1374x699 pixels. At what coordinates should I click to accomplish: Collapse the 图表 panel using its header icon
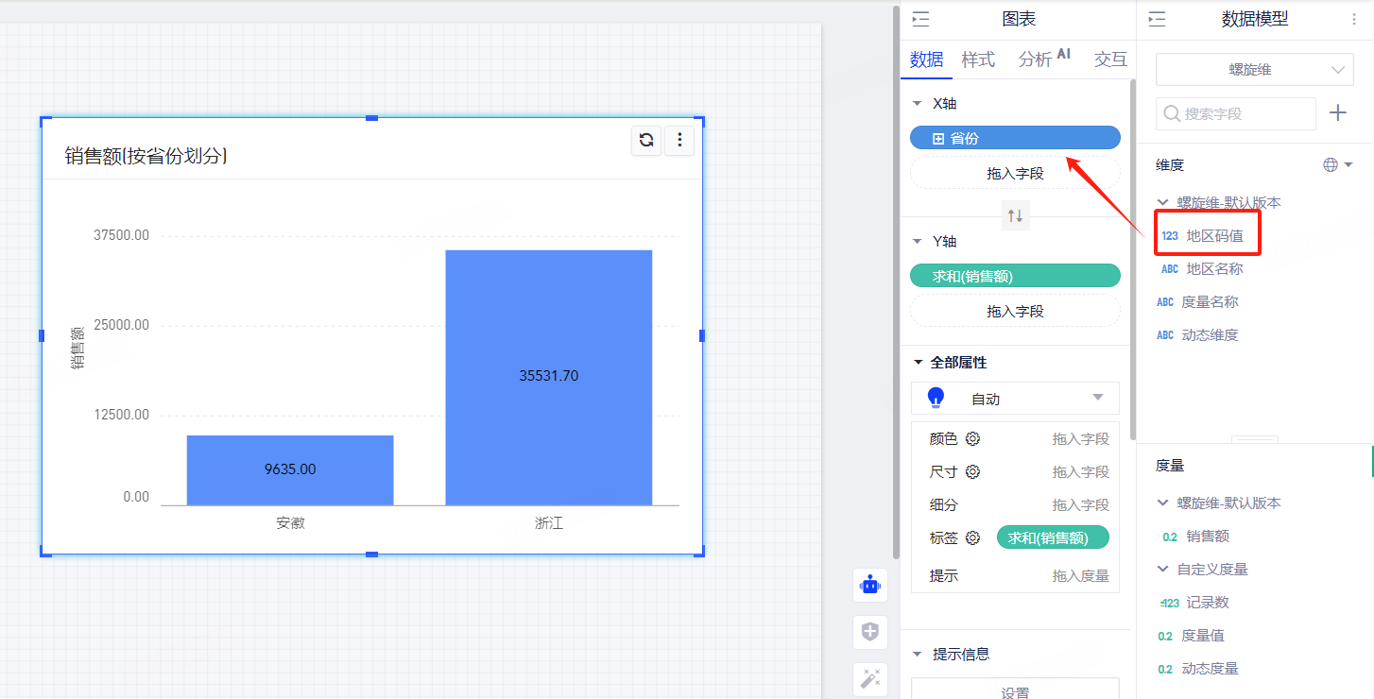921,19
